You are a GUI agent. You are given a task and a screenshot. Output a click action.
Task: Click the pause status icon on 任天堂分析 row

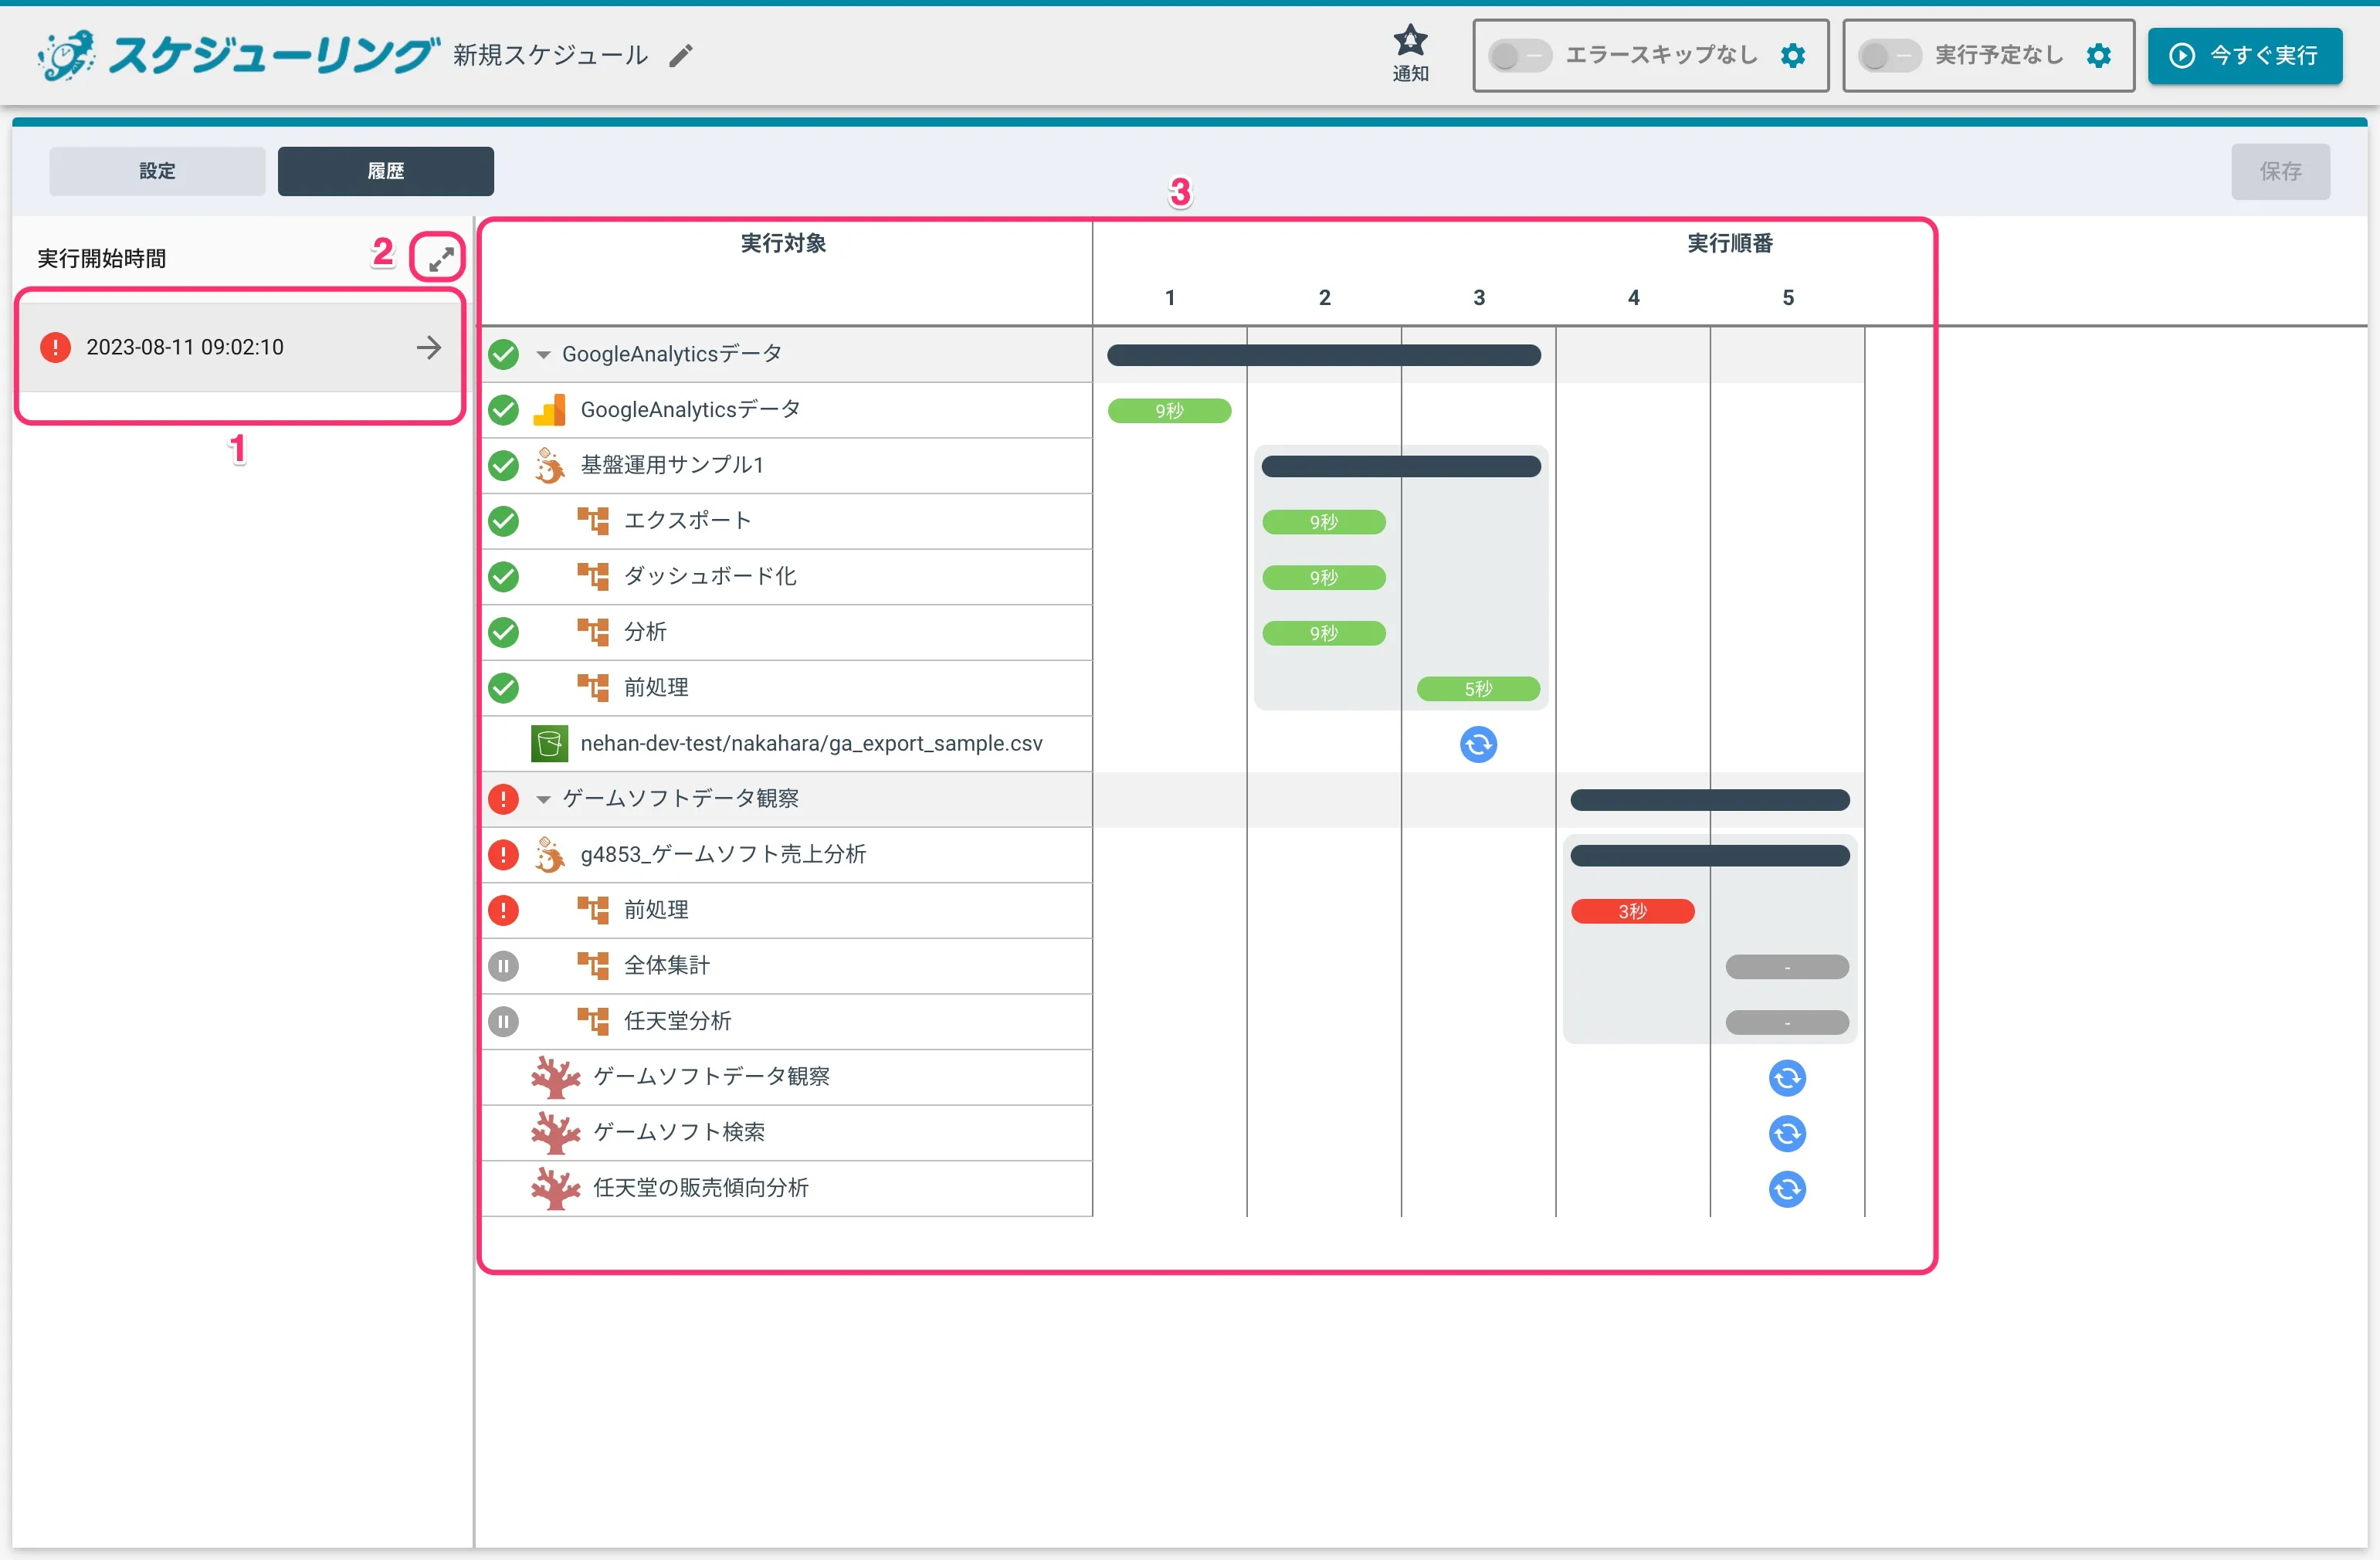503,1021
